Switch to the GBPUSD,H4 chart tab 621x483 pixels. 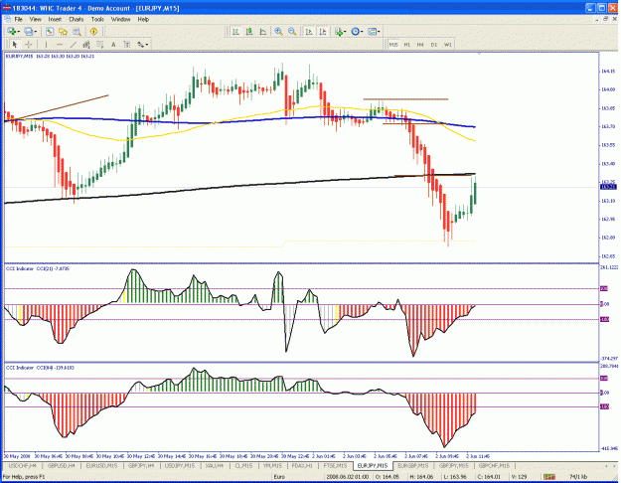click(x=62, y=465)
